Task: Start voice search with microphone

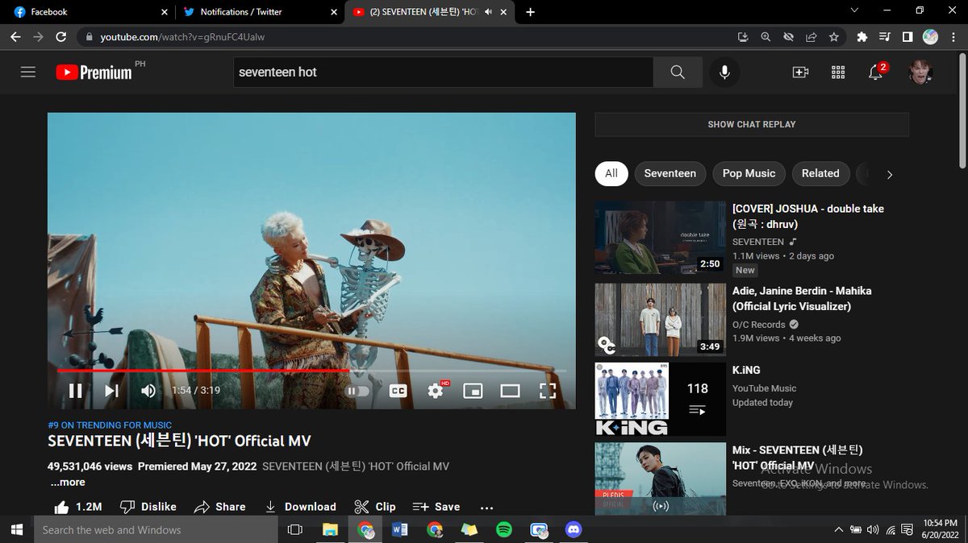Action: click(724, 72)
